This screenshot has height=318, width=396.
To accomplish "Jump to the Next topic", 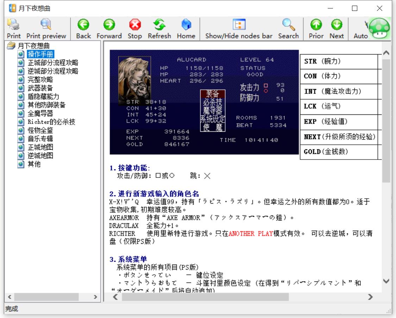I will pyautogui.click(x=337, y=29).
